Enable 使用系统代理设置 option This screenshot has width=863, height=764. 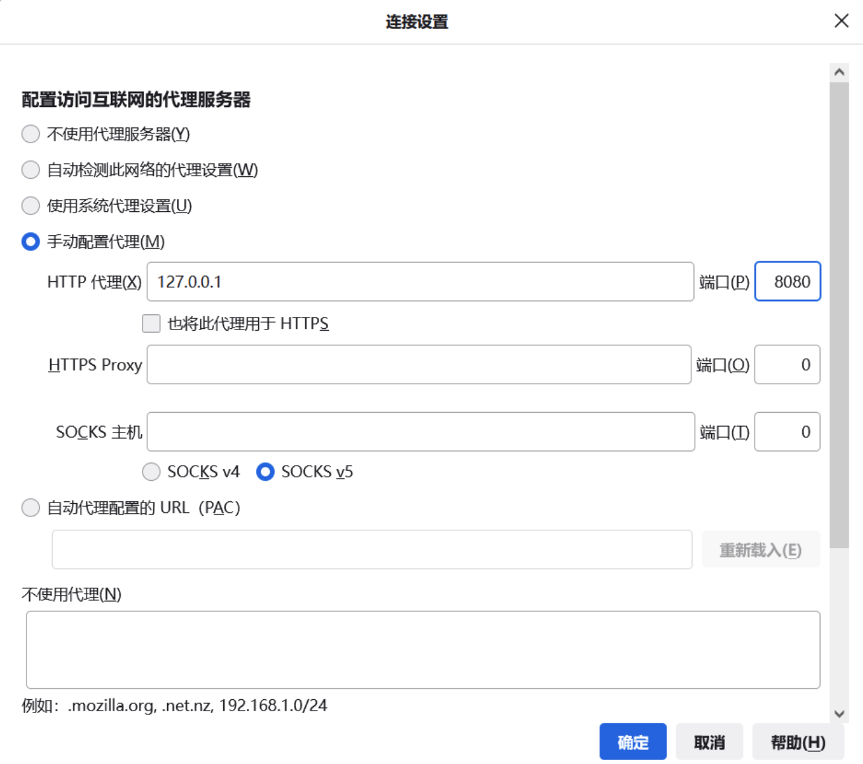coord(30,207)
